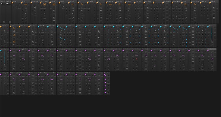Click the first sine wave in Dual LFO
The width and height of the screenshot is (221, 117).
tap(61, 28)
